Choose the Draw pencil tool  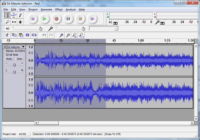click(20, 15)
